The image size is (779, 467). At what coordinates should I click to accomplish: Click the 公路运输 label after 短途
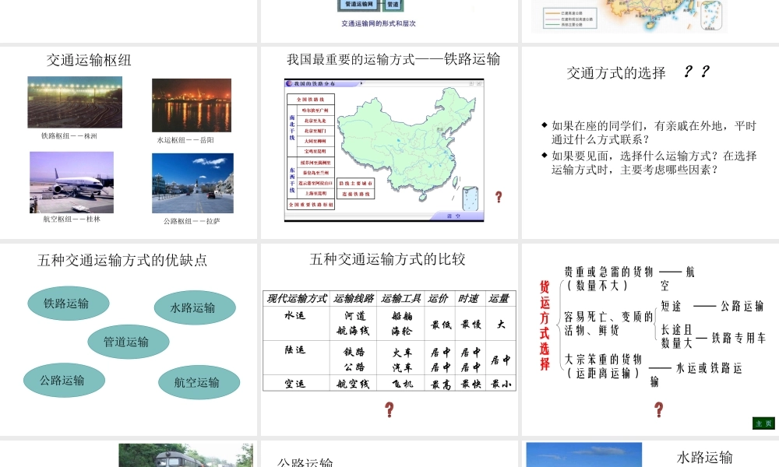pyautogui.click(x=742, y=306)
